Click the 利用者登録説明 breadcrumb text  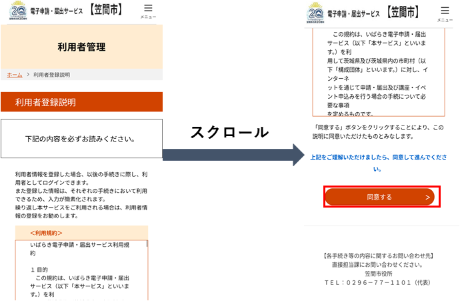(51, 75)
